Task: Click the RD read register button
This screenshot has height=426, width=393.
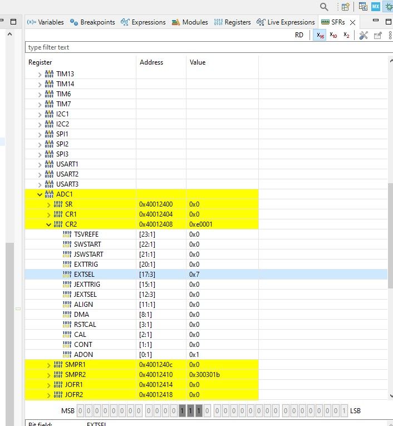Action: [x=299, y=35]
